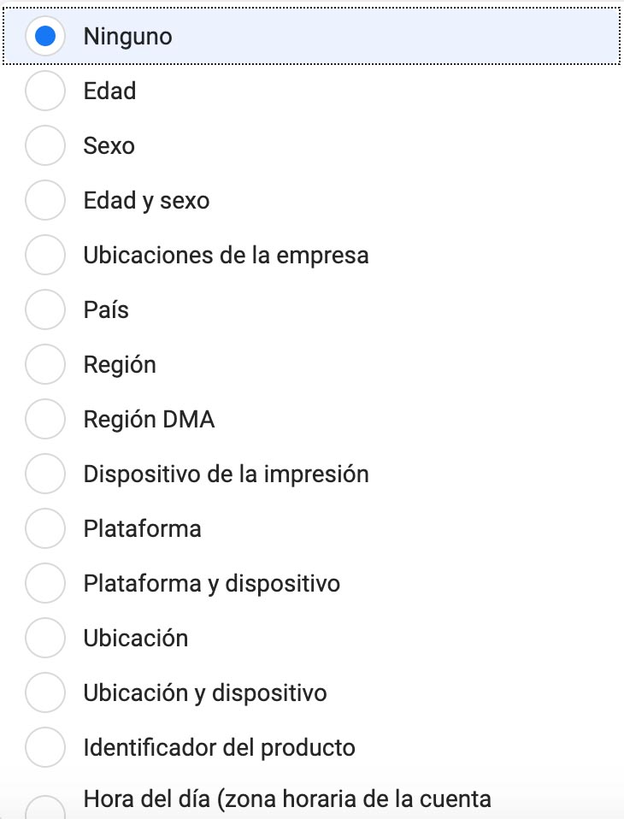
Task: Click the Edad label text
Action: [109, 91]
